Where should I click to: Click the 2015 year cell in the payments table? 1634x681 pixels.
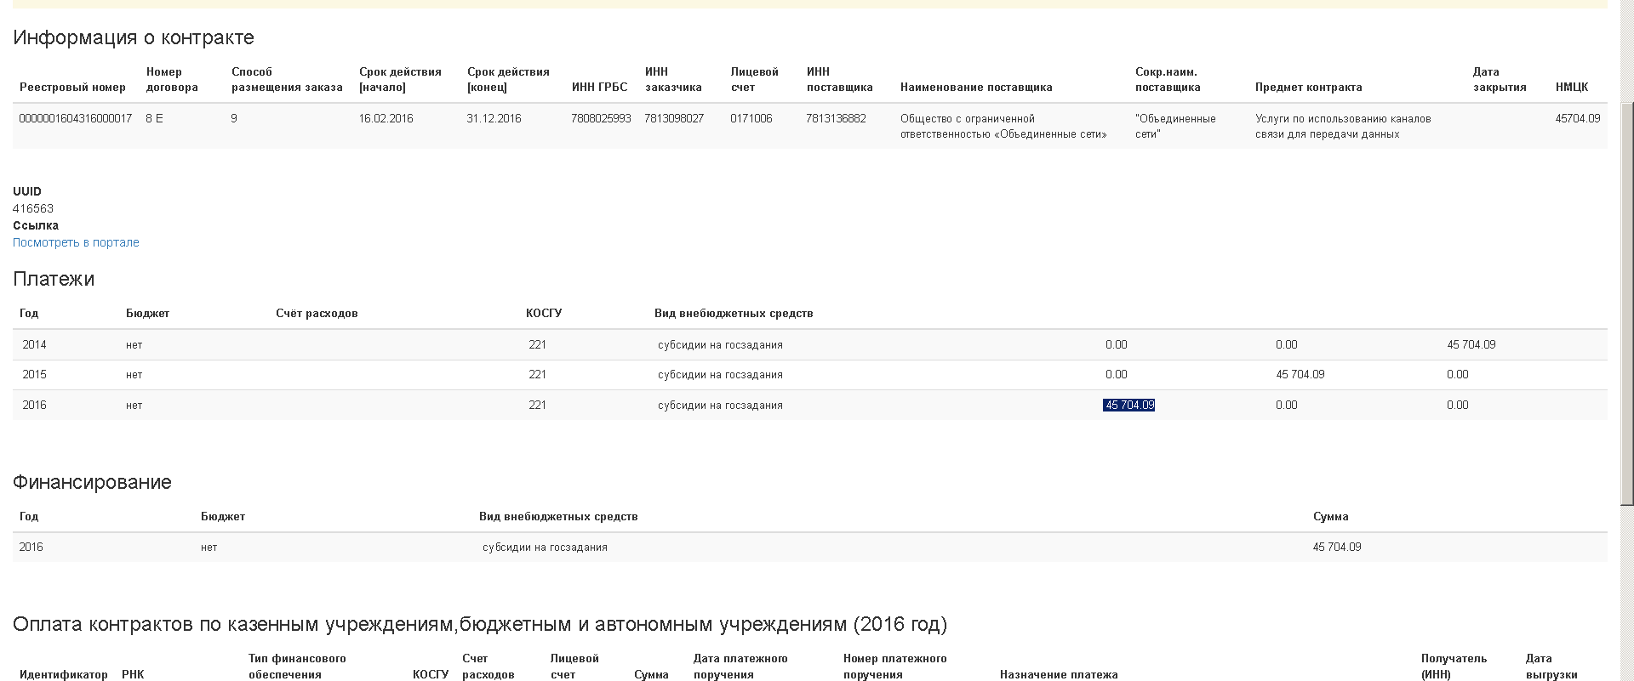click(x=34, y=375)
